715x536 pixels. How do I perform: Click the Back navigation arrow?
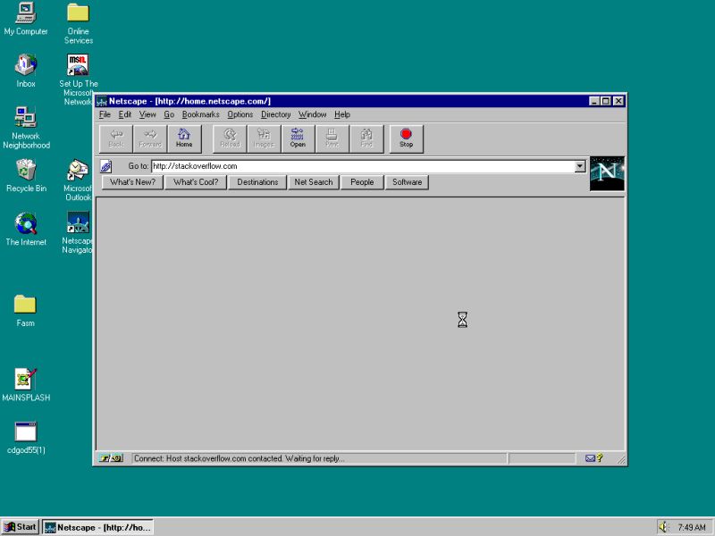pyautogui.click(x=115, y=138)
